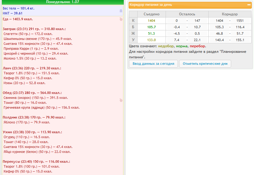The image size is (257, 175).
Task: Select Томат (80 гр.) entry
Action: tap(25, 103)
